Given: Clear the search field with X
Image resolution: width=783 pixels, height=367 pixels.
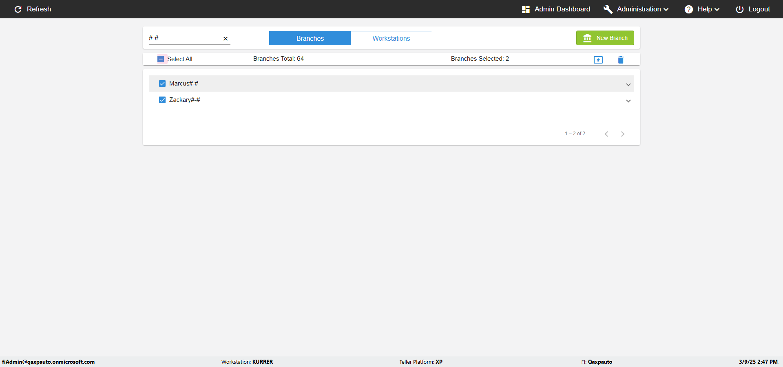Looking at the screenshot, I should pos(226,39).
